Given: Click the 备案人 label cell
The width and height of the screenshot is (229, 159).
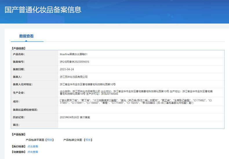Looking at the screenshot, I should coord(34,77).
